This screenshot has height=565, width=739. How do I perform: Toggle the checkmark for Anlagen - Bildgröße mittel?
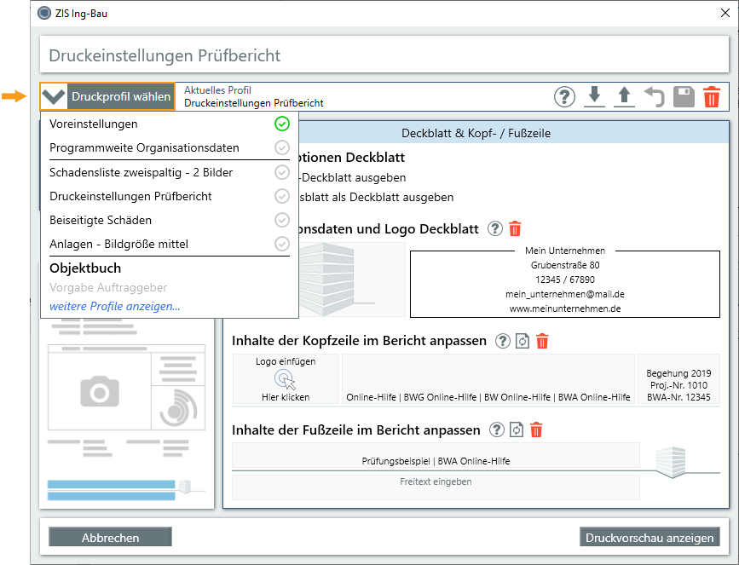pyautogui.click(x=282, y=244)
